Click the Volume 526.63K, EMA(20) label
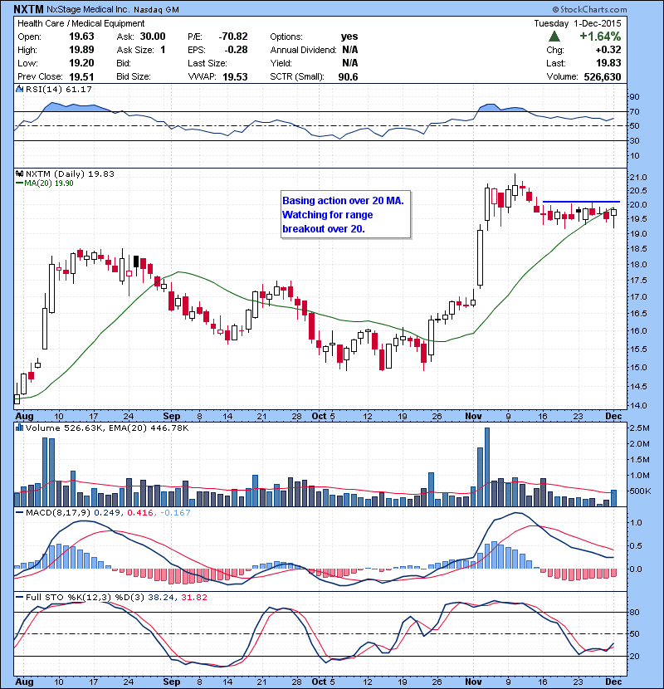The height and width of the screenshot is (689, 664). (x=107, y=428)
